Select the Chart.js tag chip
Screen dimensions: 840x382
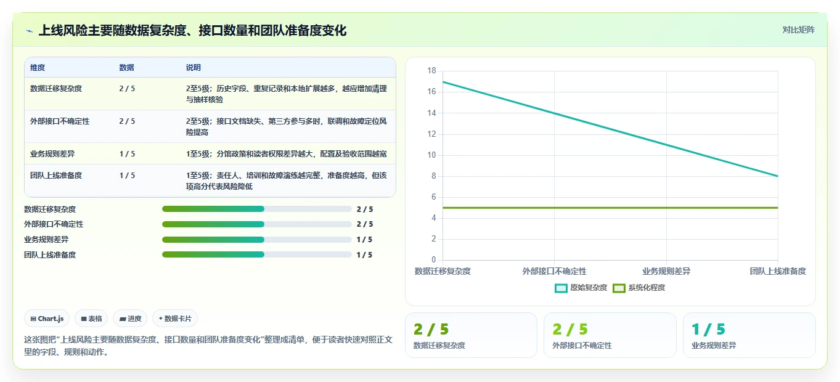pos(47,319)
